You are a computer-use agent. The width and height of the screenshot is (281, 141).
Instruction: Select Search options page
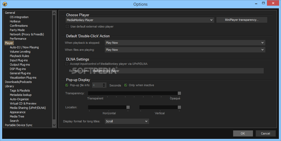point(14,121)
